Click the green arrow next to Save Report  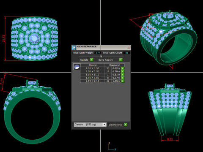click(x=121, y=60)
